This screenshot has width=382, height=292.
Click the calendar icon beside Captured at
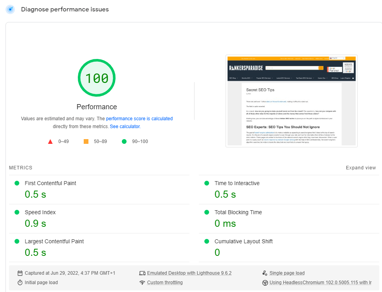tap(20, 273)
